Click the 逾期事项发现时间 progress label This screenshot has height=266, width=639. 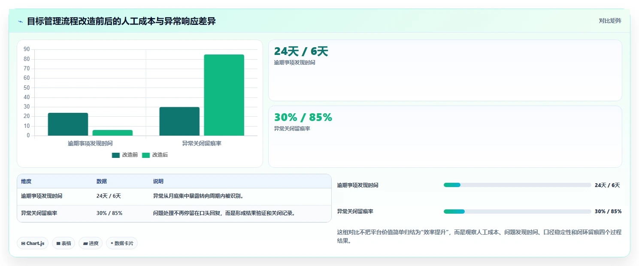click(x=358, y=185)
